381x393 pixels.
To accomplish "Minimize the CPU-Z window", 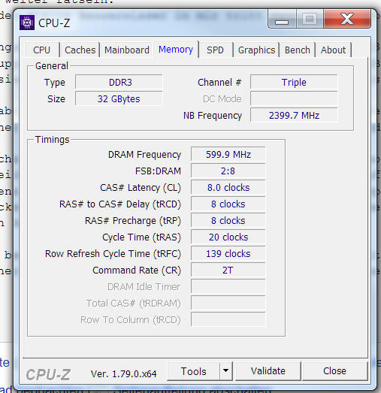I will tap(282, 19).
